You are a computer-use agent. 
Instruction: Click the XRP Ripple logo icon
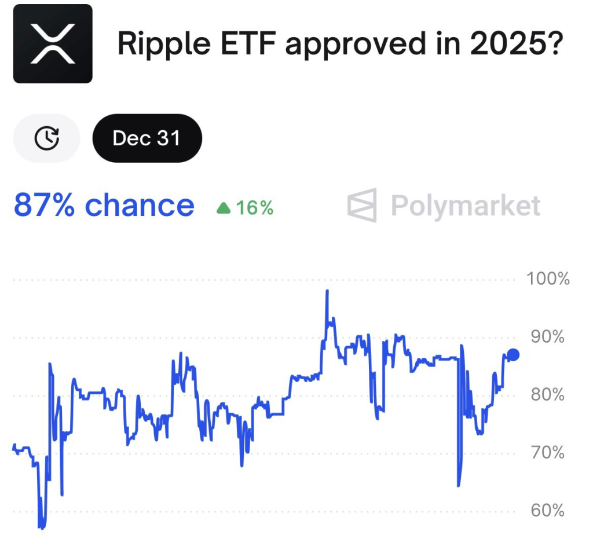(x=53, y=43)
